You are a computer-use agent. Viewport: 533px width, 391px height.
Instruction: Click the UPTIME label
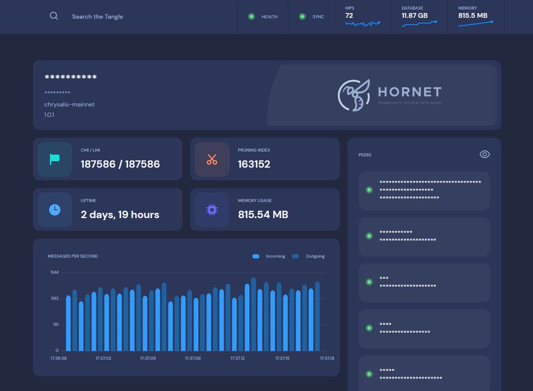(88, 201)
